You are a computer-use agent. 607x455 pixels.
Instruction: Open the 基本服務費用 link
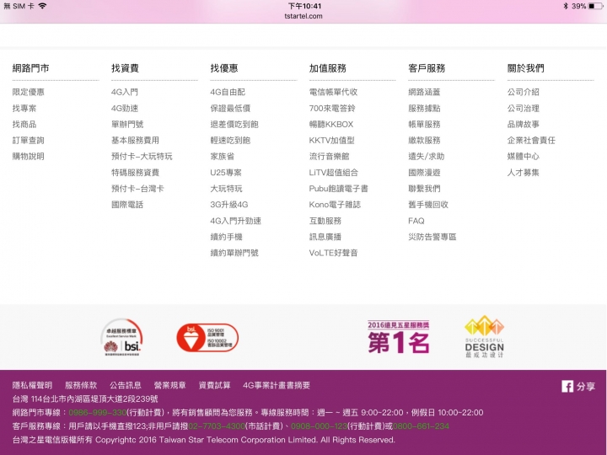(x=135, y=141)
